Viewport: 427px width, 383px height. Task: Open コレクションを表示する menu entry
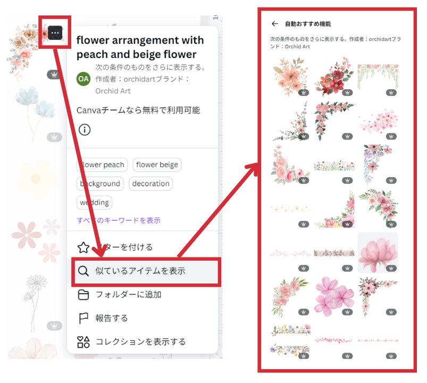140,342
